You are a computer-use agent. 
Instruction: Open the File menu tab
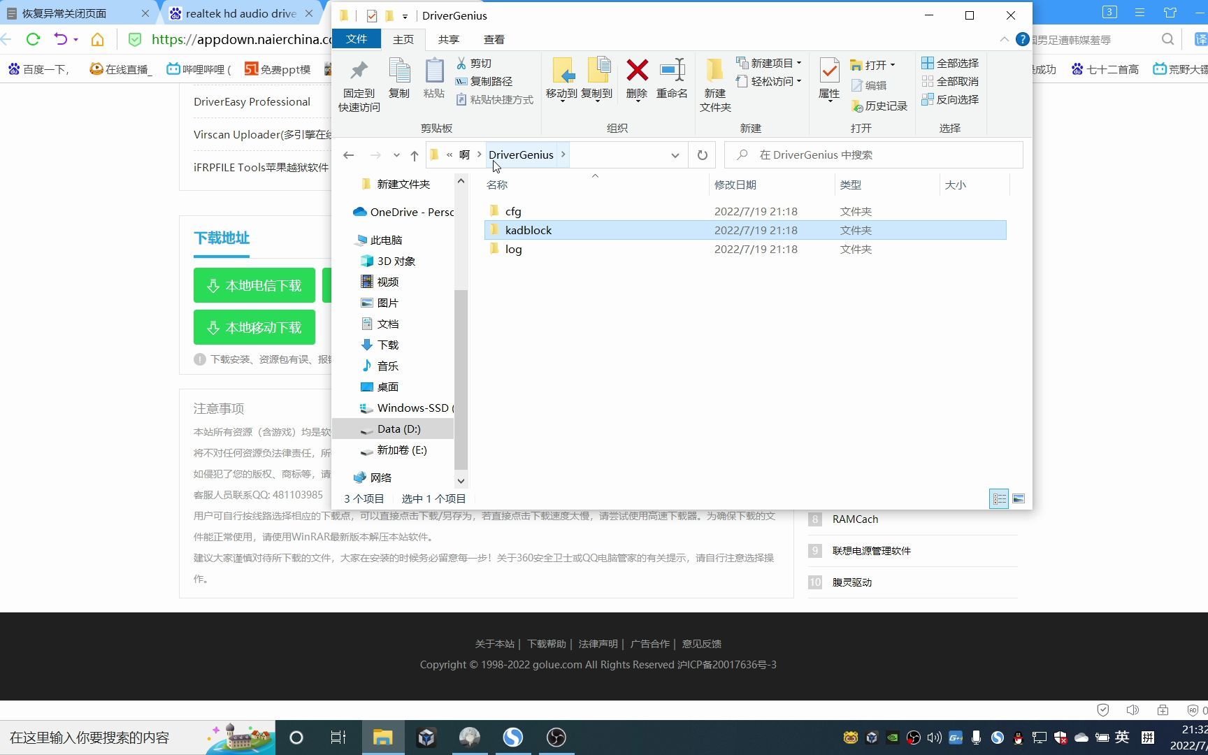click(x=357, y=39)
